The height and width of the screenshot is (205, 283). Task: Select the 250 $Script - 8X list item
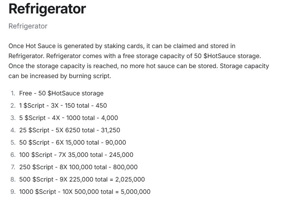[78, 167]
